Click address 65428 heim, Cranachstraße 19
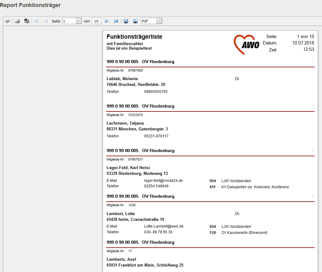This screenshot has height=272, width=322. click(x=135, y=219)
